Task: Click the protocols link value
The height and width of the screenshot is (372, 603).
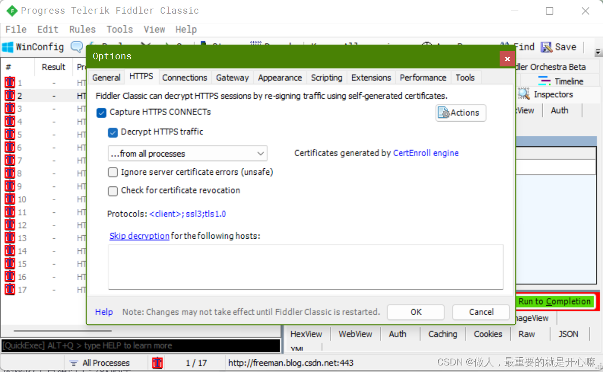Action: (187, 214)
